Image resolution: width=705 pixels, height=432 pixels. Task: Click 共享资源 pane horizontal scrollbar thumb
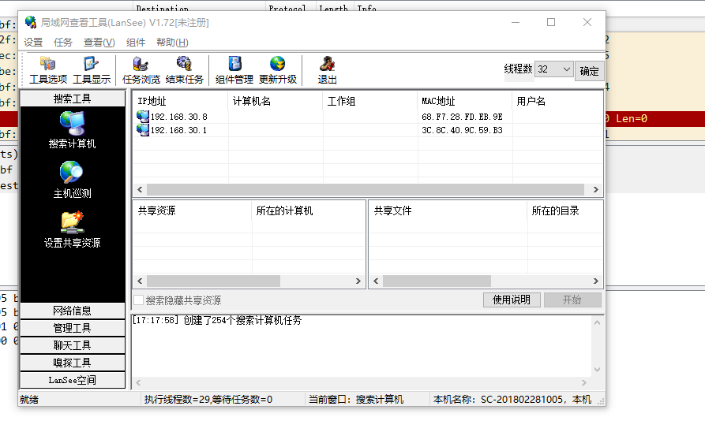[x=214, y=281]
